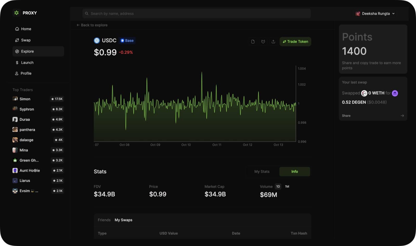416x246 pixels.
Task: Select top trader Duraa's avatar
Action: (x=15, y=119)
